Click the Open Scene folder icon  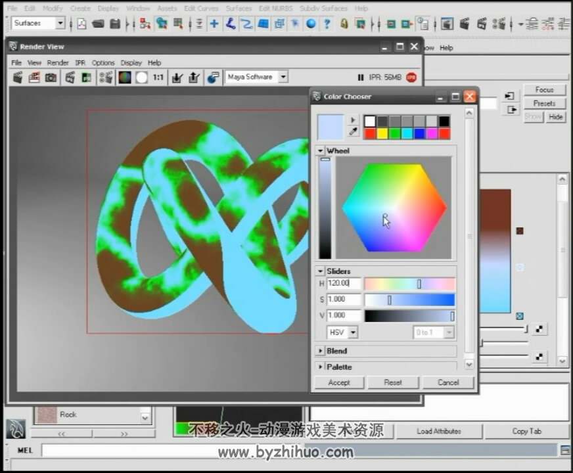[x=98, y=24]
